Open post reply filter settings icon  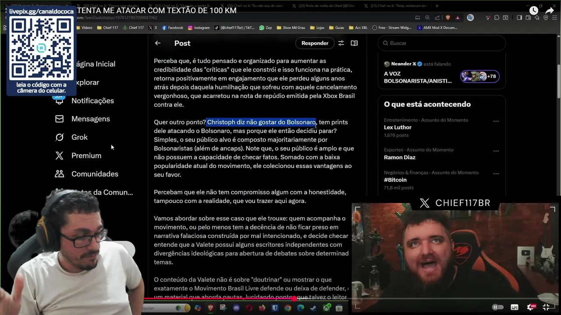(341, 43)
